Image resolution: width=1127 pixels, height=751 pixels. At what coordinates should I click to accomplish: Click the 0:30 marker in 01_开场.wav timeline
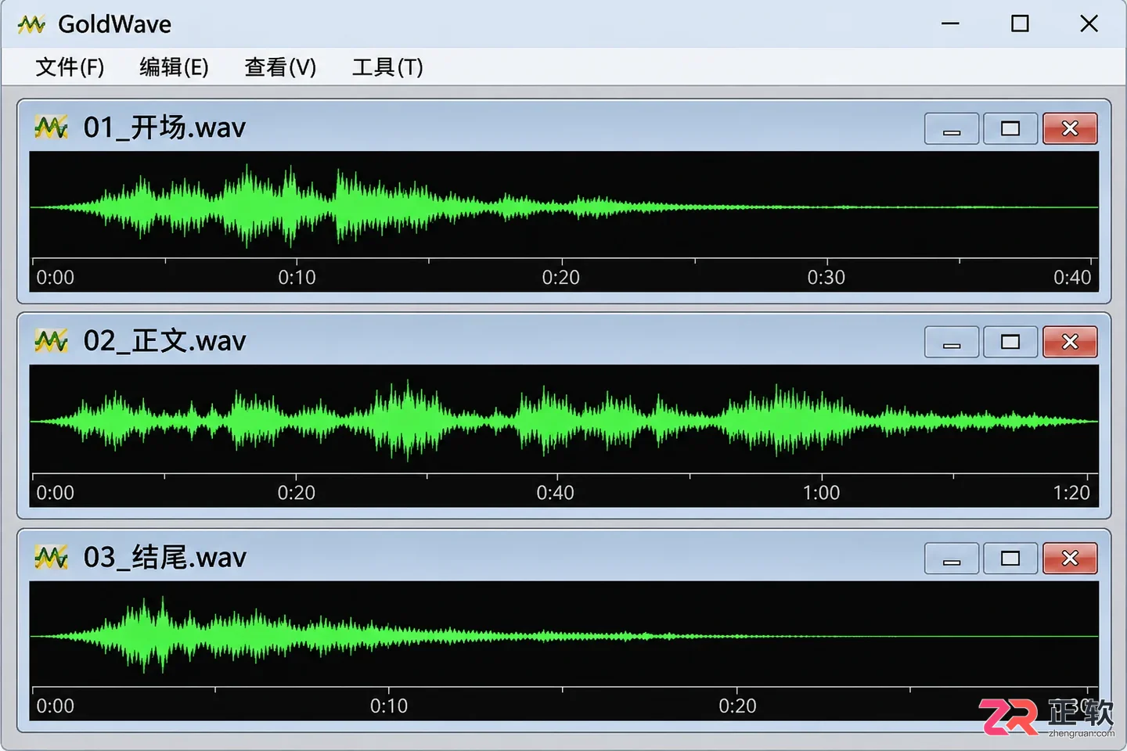[826, 278]
